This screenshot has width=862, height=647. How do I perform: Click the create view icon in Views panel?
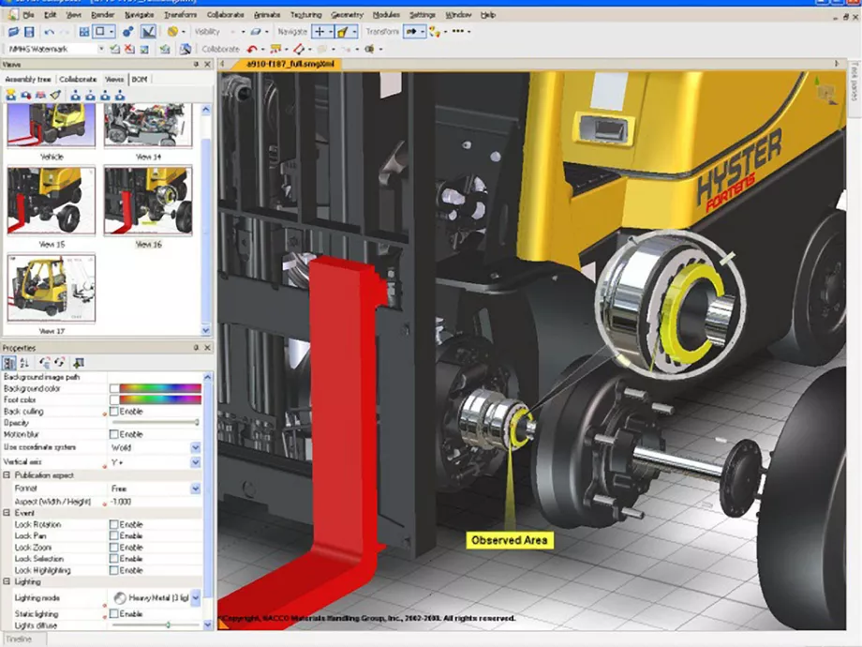[x=11, y=96]
